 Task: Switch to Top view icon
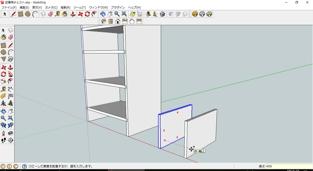tap(111, 22)
